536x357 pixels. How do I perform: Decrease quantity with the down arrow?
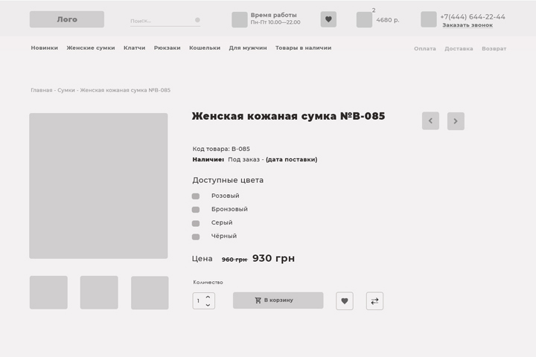(x=208, y=305)
